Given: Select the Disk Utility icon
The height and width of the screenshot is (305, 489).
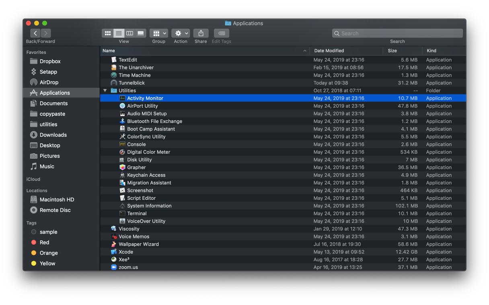Looking at the screenshot, I should 122,160.
